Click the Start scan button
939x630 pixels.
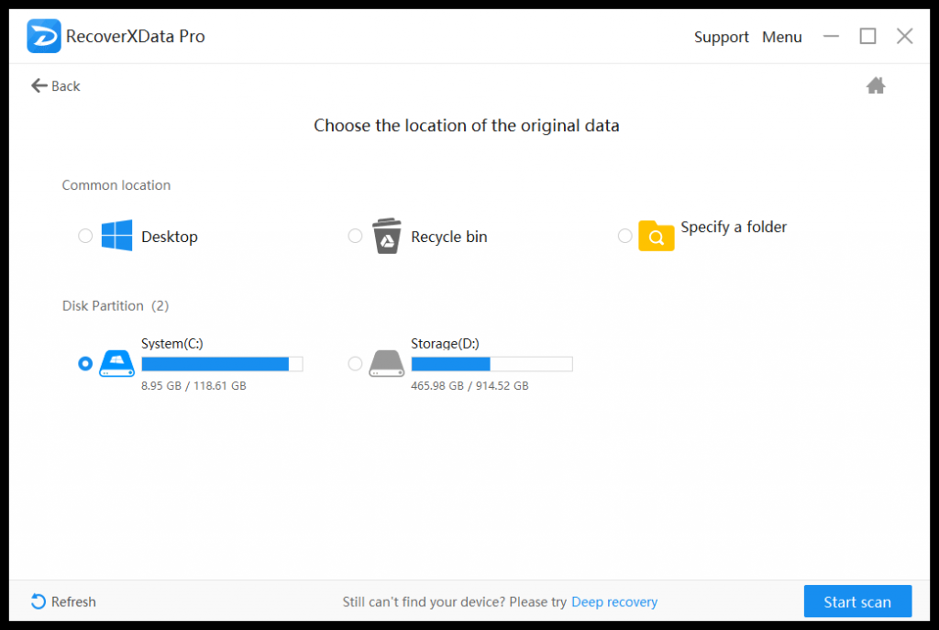pos(857,602)
